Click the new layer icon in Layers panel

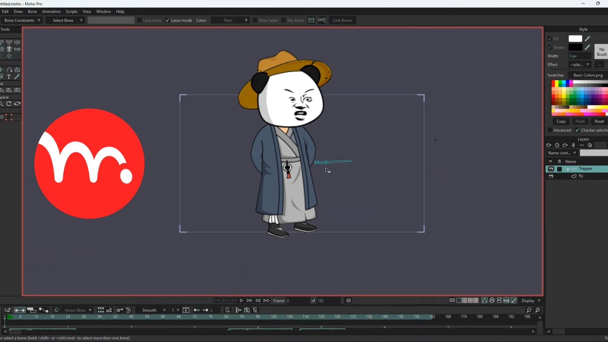(549, 145)
